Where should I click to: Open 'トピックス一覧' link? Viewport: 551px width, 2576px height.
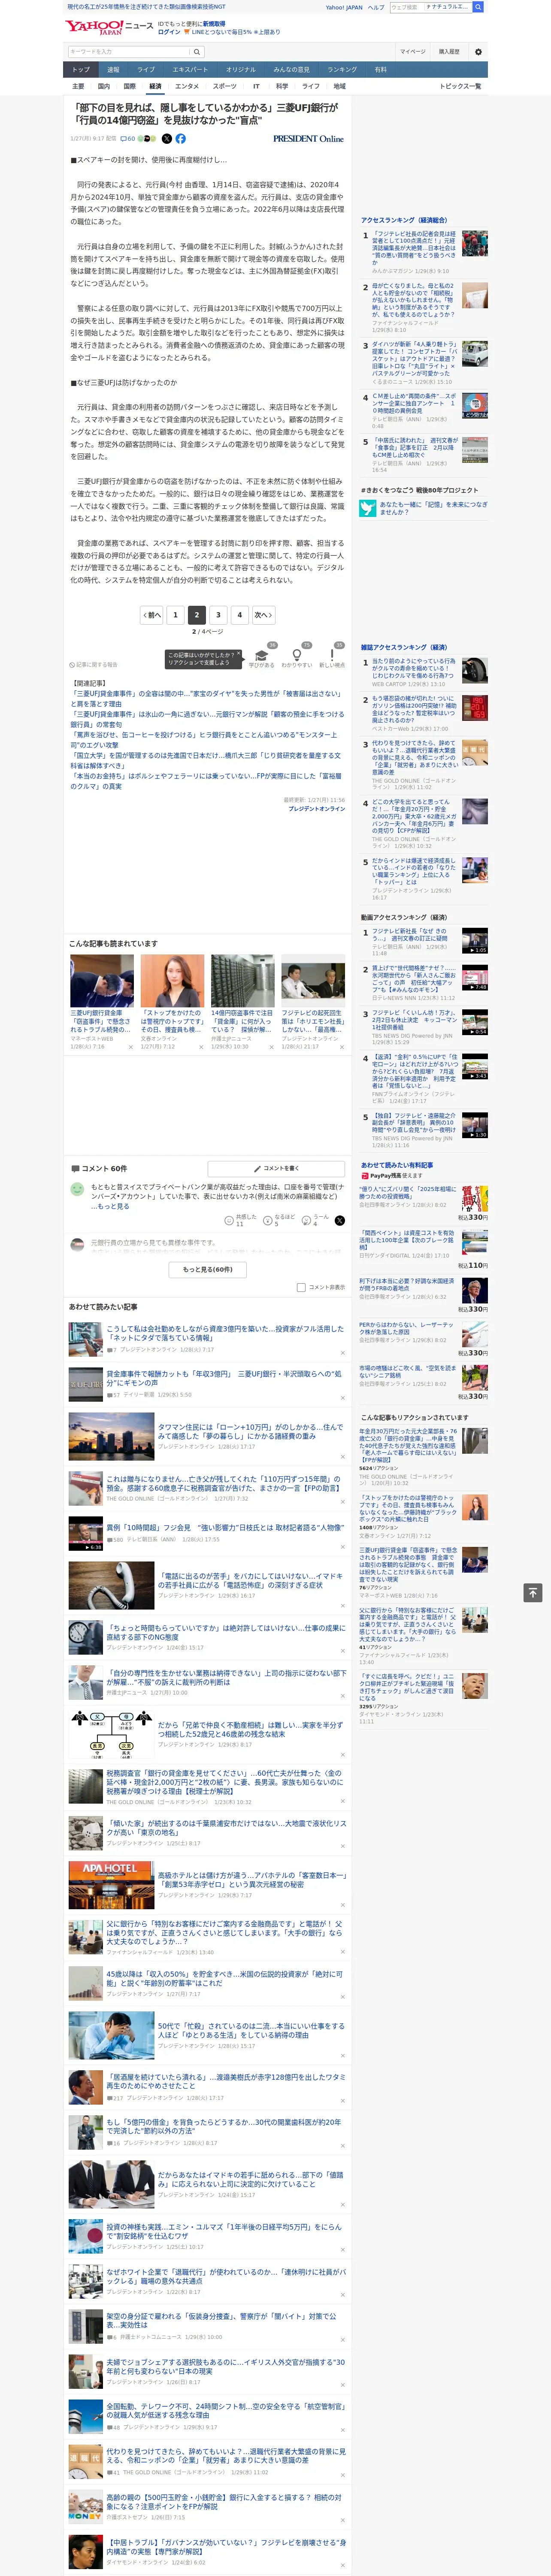pyautogui.click(x=460, y=86)
